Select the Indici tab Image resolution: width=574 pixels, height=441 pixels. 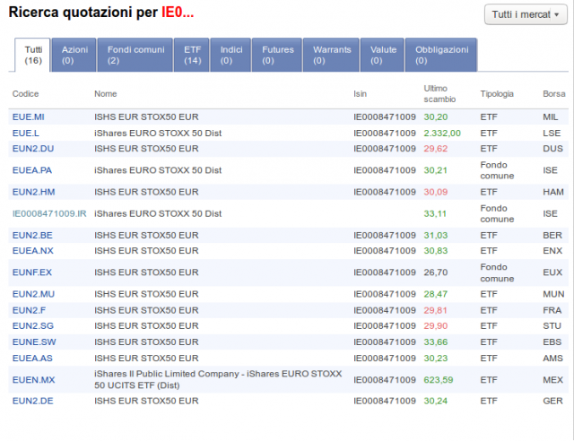point(232,55)
